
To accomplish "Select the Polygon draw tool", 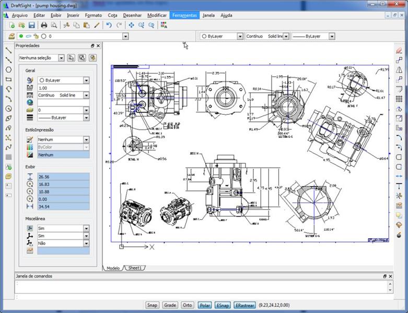I will [x=8, y=69].
